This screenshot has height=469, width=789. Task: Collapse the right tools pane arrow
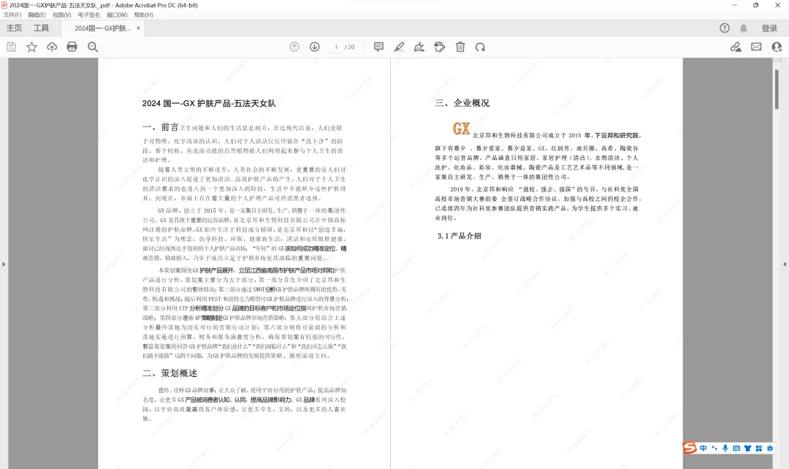point(785,264)
